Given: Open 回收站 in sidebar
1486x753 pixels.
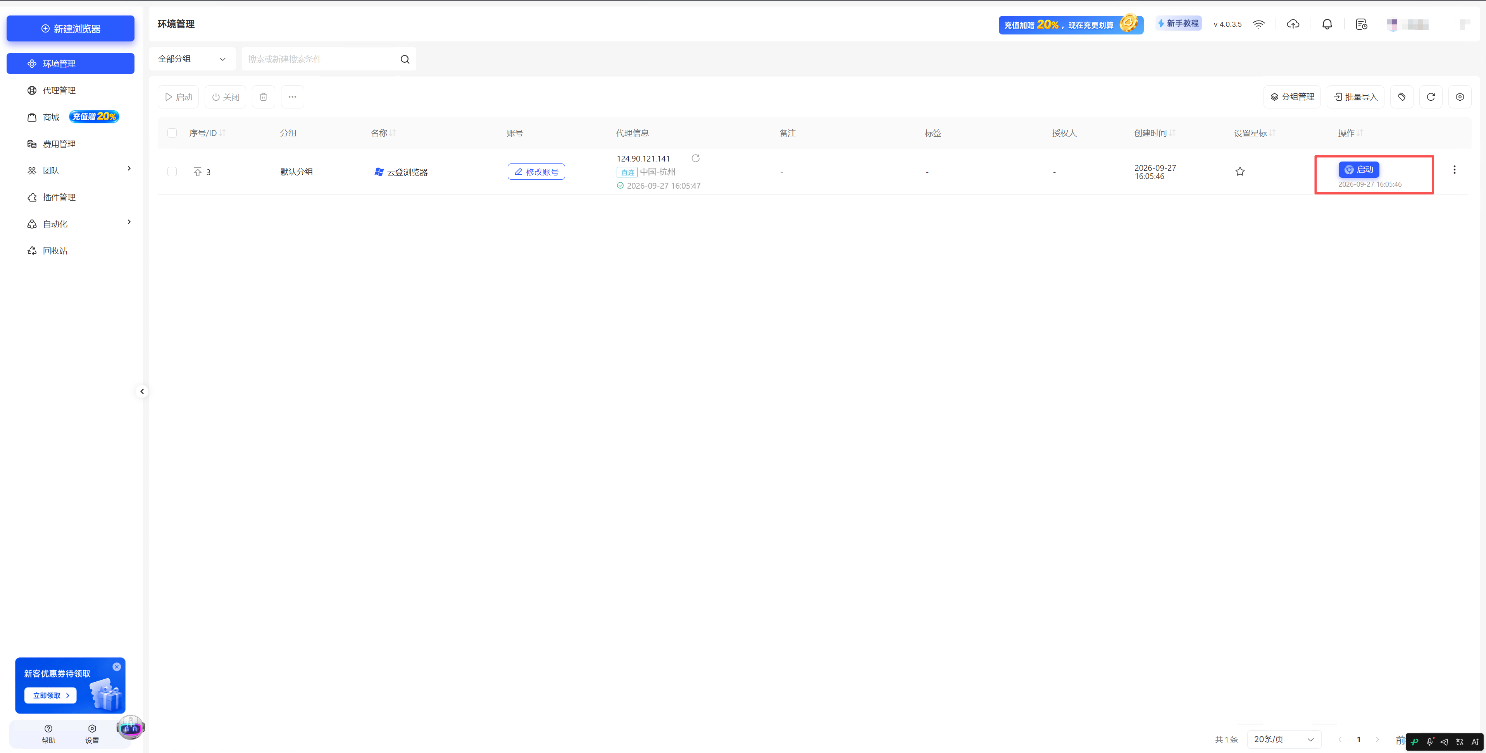Looking at the screenshot, I should point(71,251).
